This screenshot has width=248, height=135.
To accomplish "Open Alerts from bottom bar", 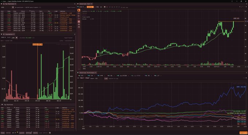I will pyautogui.click(x=35, y=133).
